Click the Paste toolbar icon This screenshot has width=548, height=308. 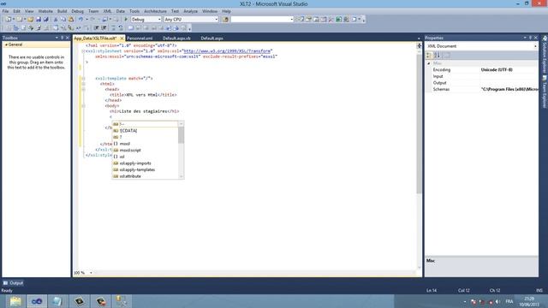71,20
